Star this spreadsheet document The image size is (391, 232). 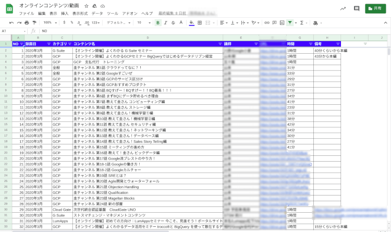[87, 6]
